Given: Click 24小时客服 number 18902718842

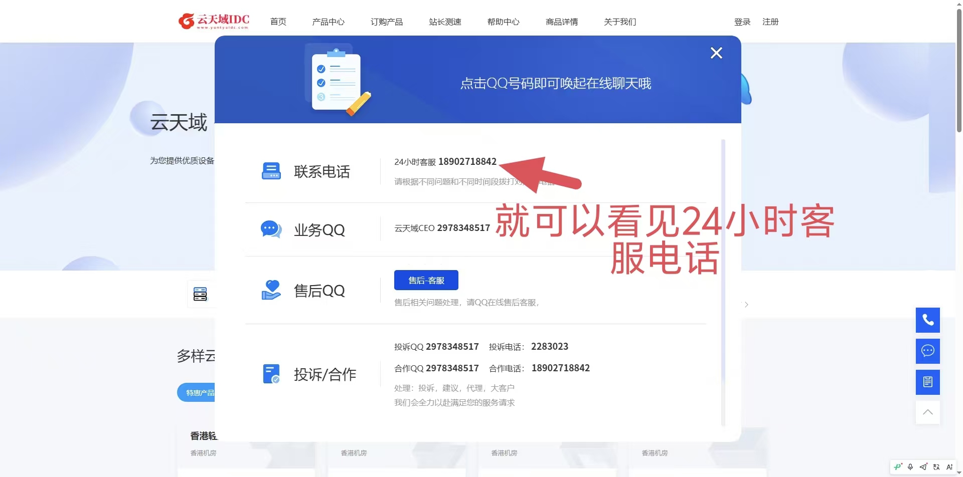Looking at the screenshot, I should tap(467, 161).
